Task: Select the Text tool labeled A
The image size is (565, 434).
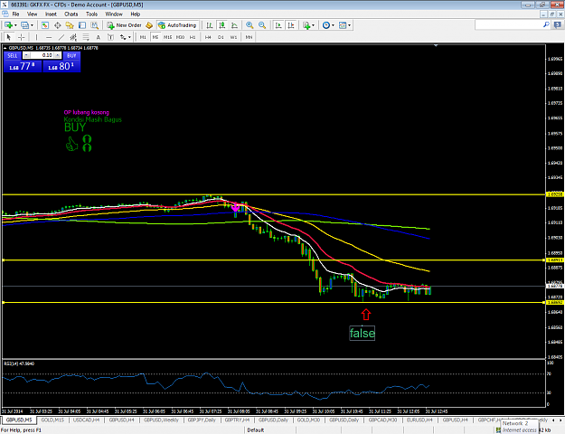Action: [x=98, y=37]
